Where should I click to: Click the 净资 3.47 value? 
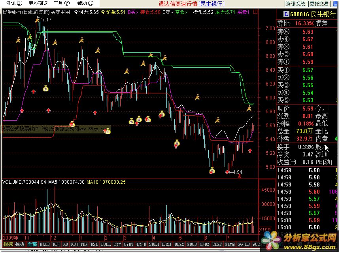click(308, 155)
